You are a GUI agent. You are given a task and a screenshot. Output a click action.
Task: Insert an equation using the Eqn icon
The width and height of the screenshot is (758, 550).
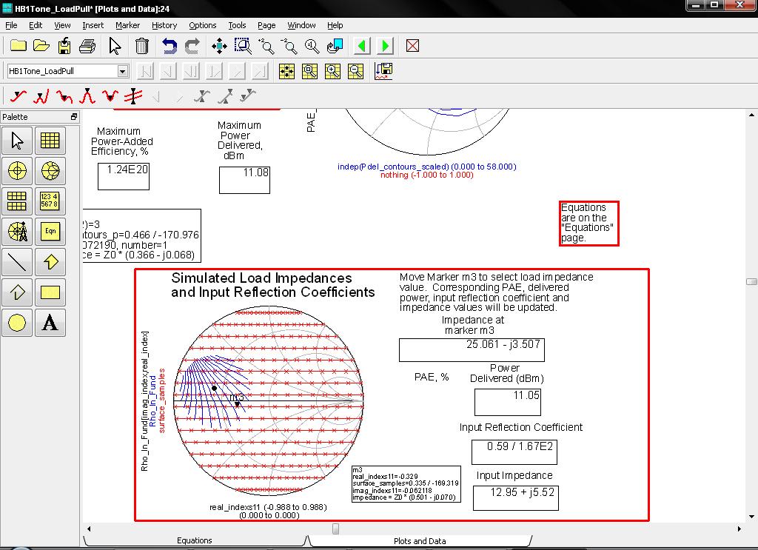point(50,231)
